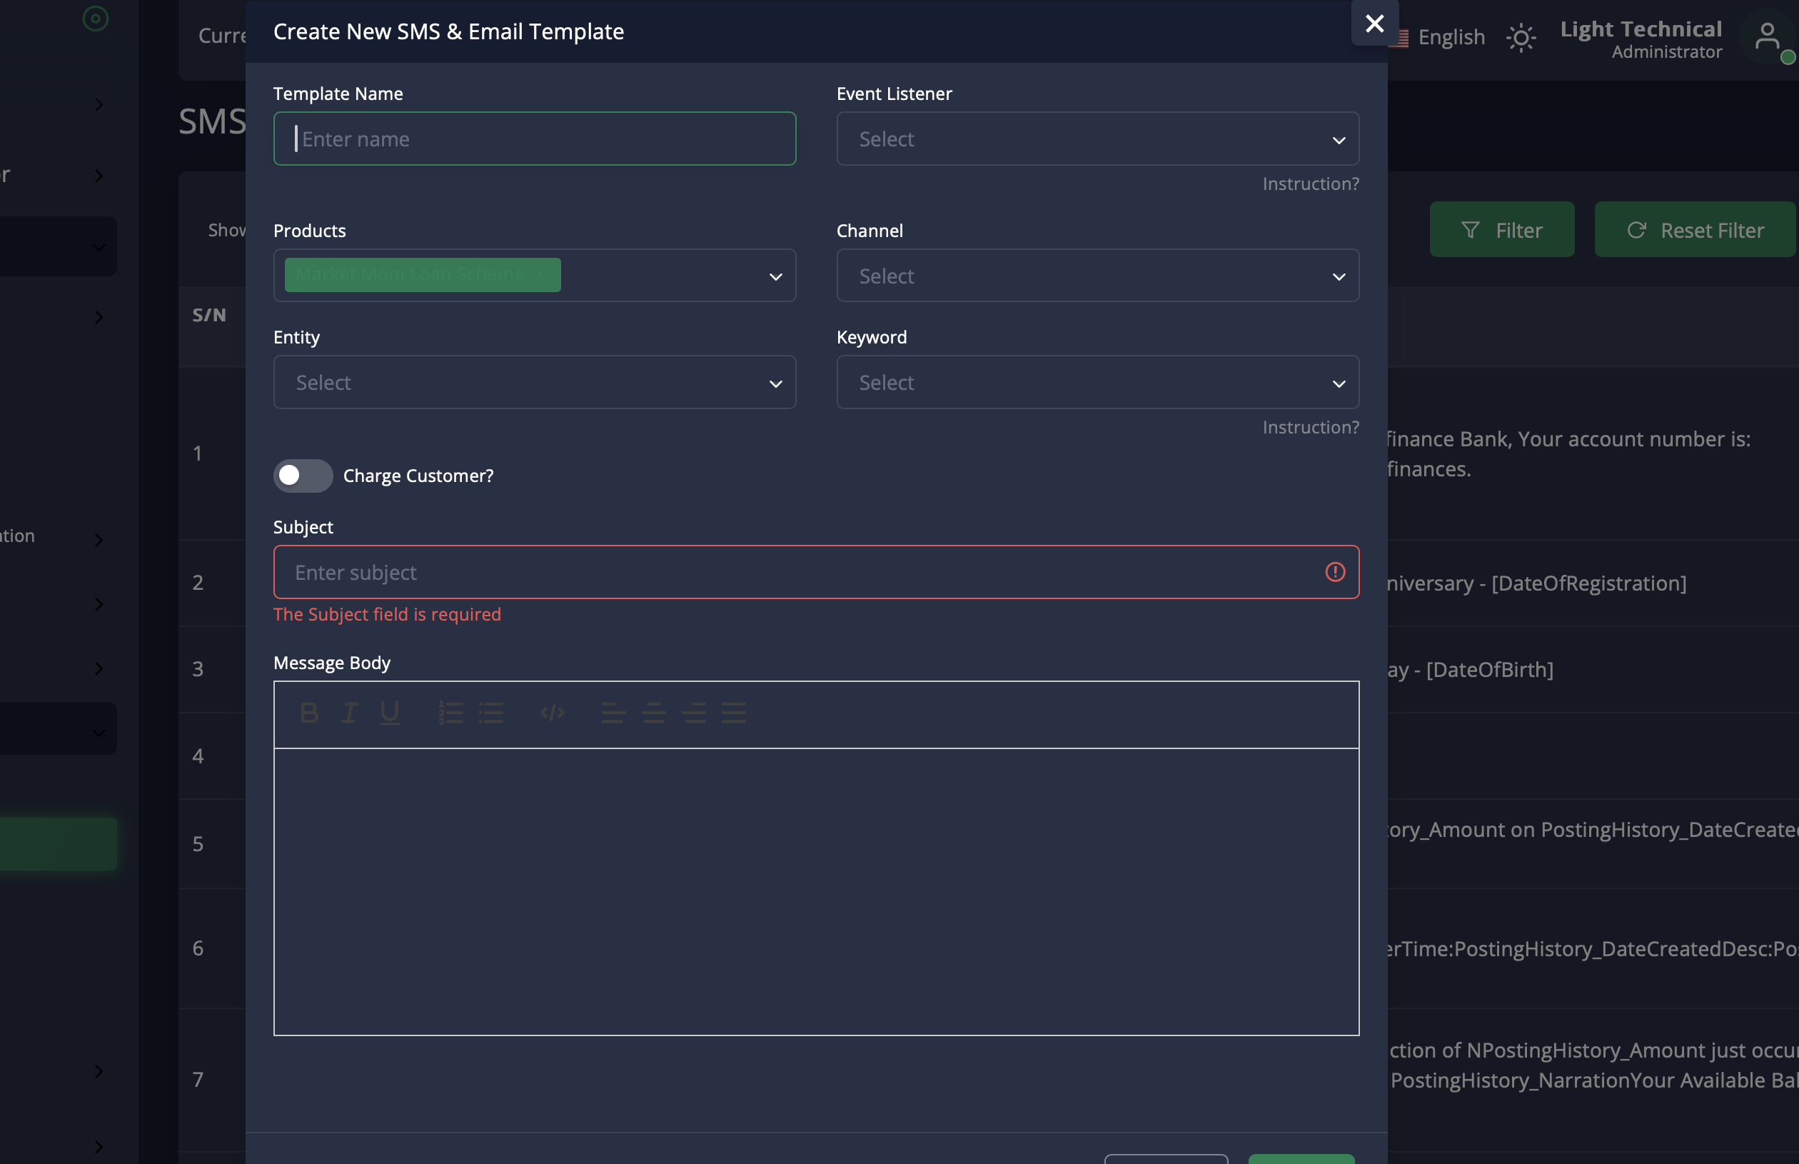Click the Reset Filter button
1799x1164 pixels.
coord(1695,230)
